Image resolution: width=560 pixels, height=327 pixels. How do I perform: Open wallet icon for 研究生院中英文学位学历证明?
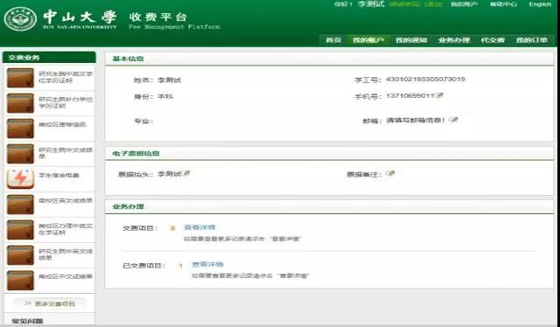(20, 78)
